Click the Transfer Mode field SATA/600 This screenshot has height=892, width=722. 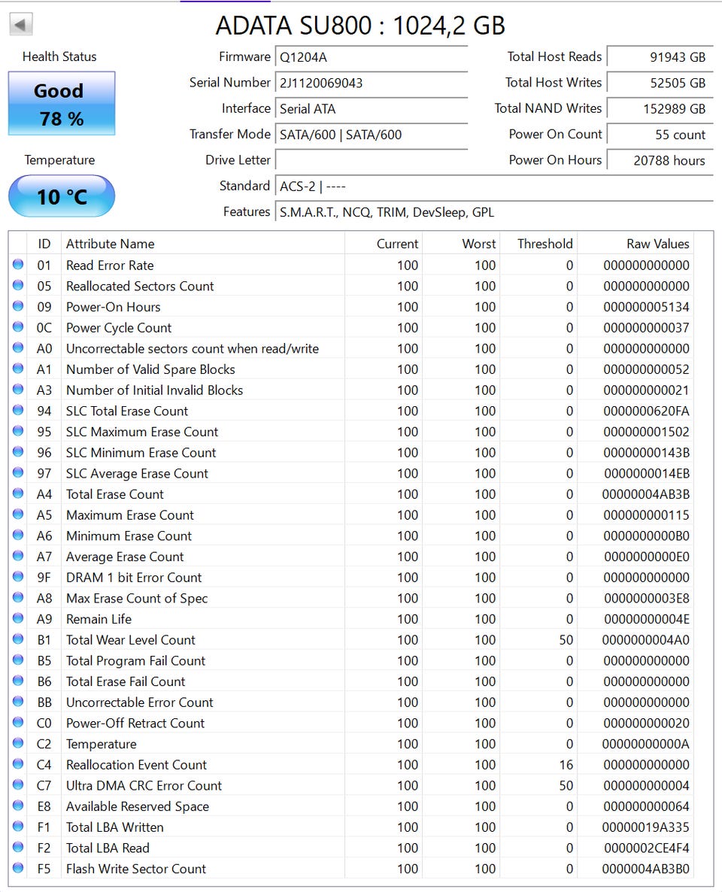[372, 135]
